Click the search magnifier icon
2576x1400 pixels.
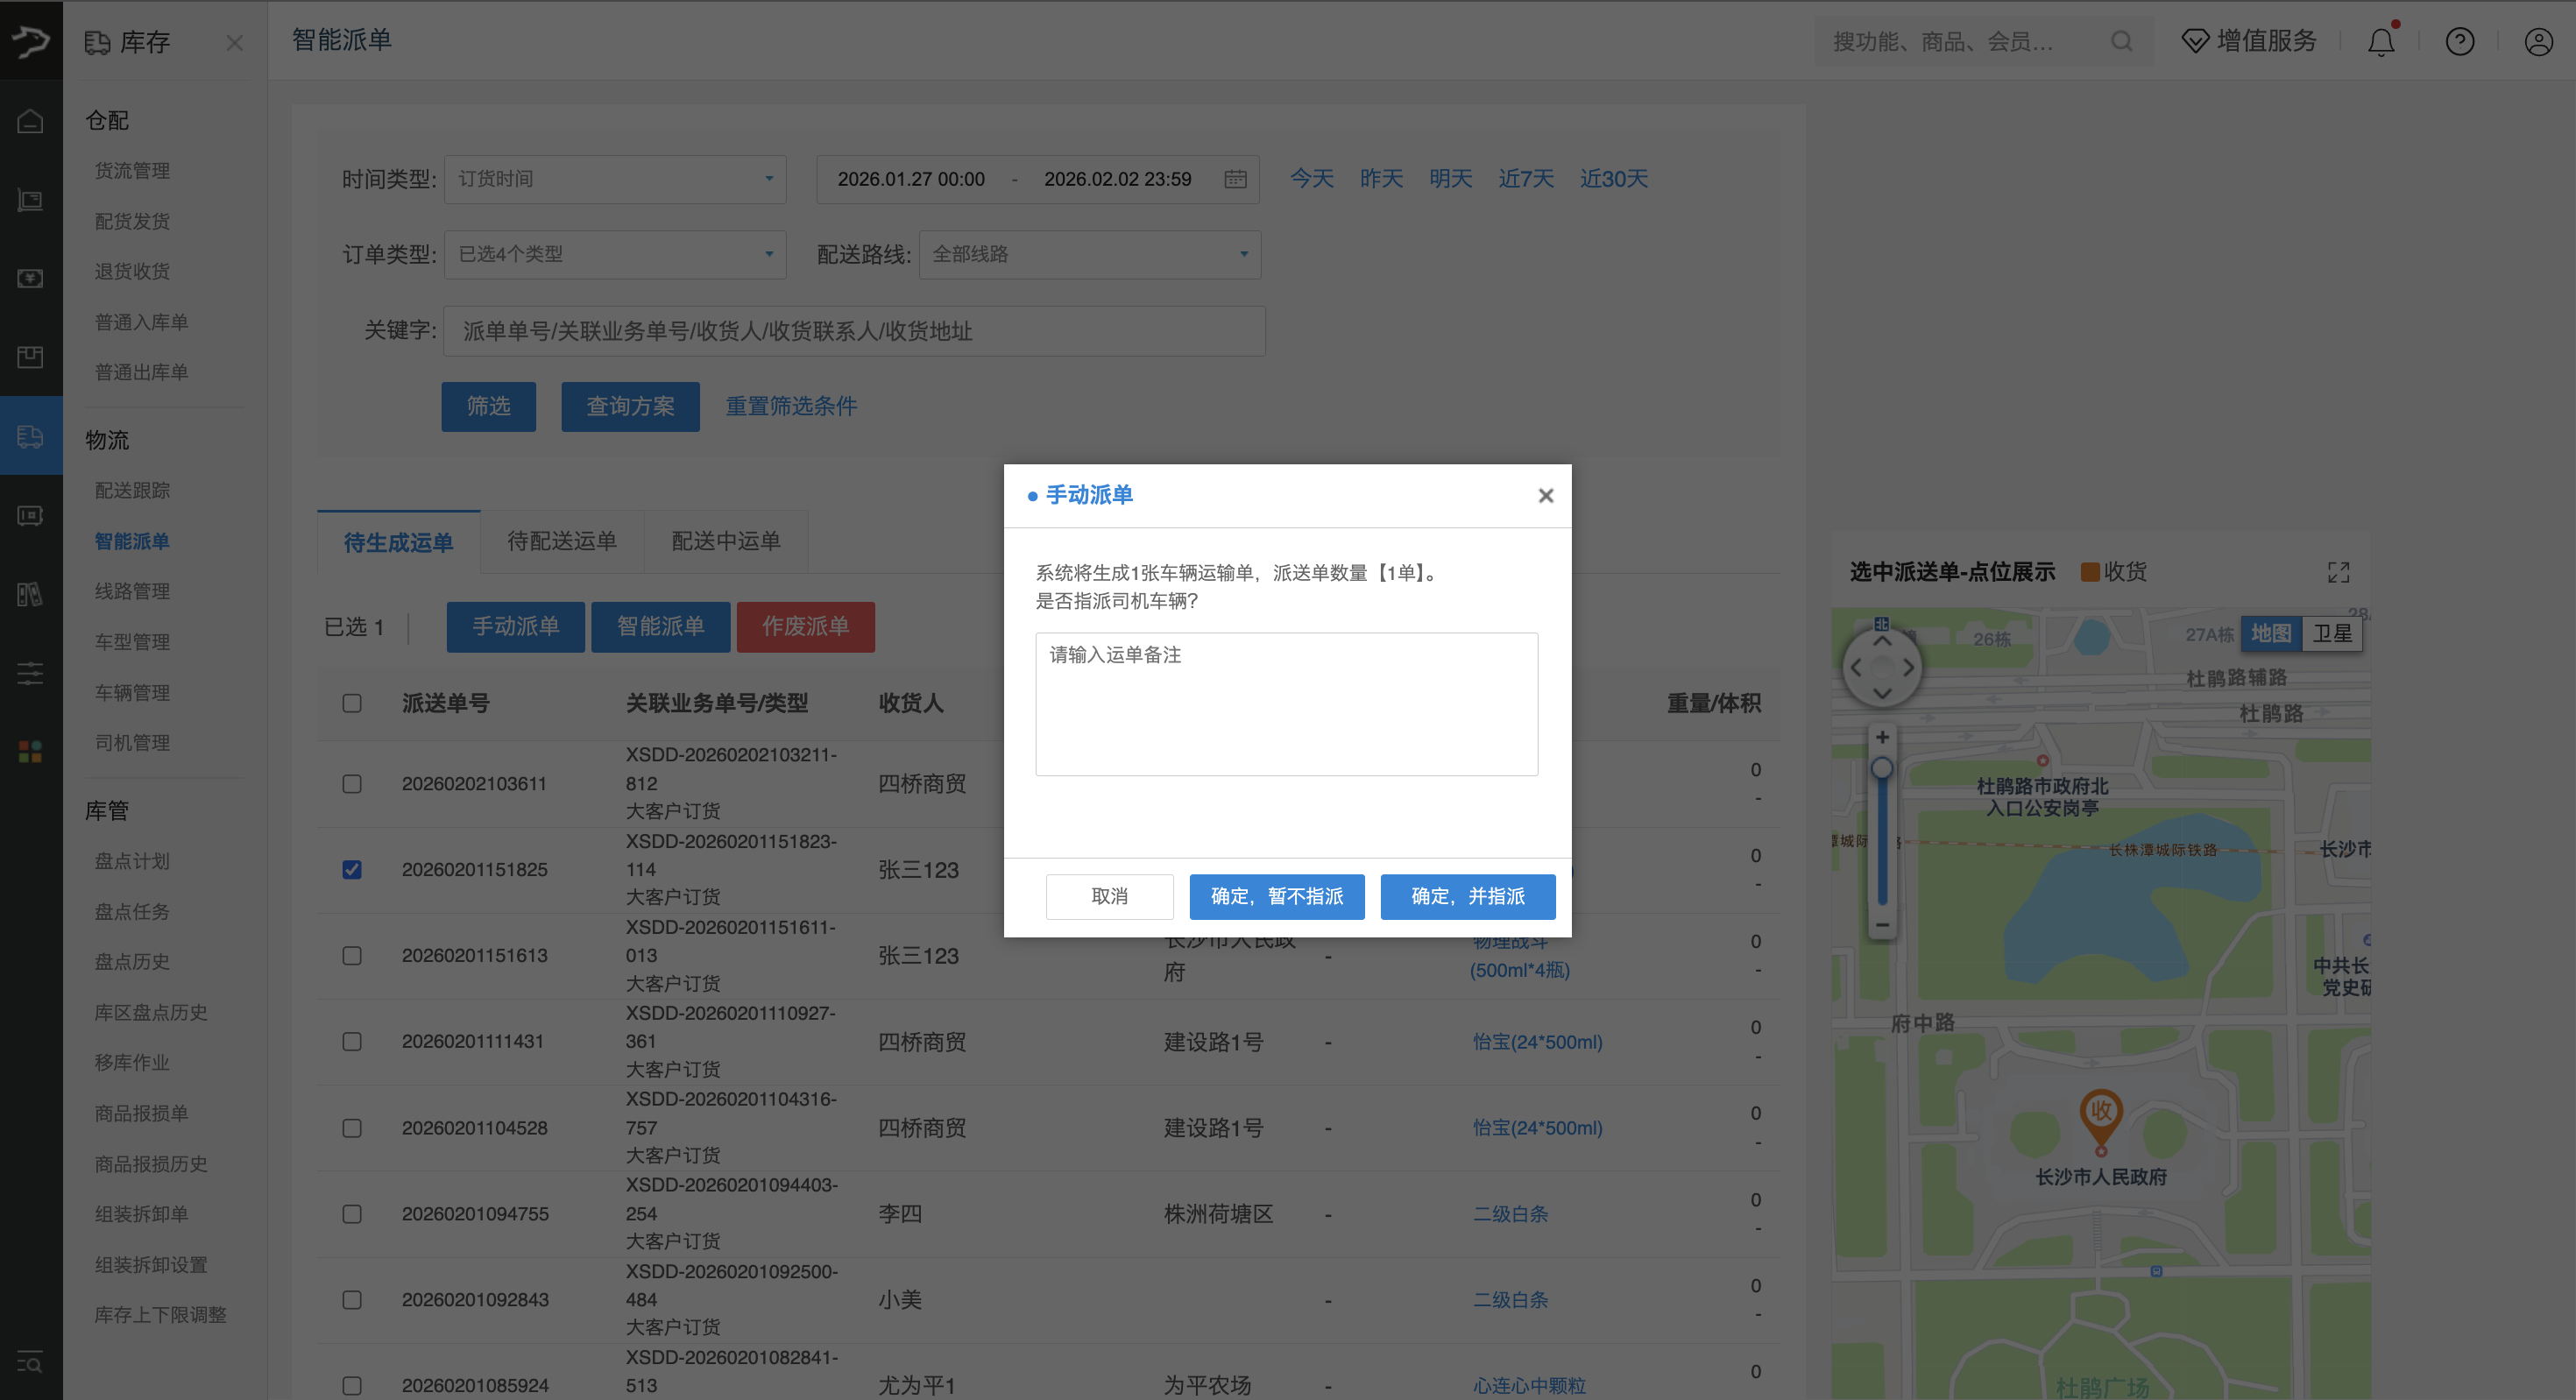pyautogui.click(x=2121, y=42)
